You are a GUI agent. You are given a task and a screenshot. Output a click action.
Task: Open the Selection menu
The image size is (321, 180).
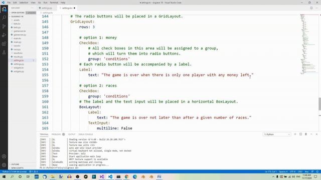coord(24,2)
